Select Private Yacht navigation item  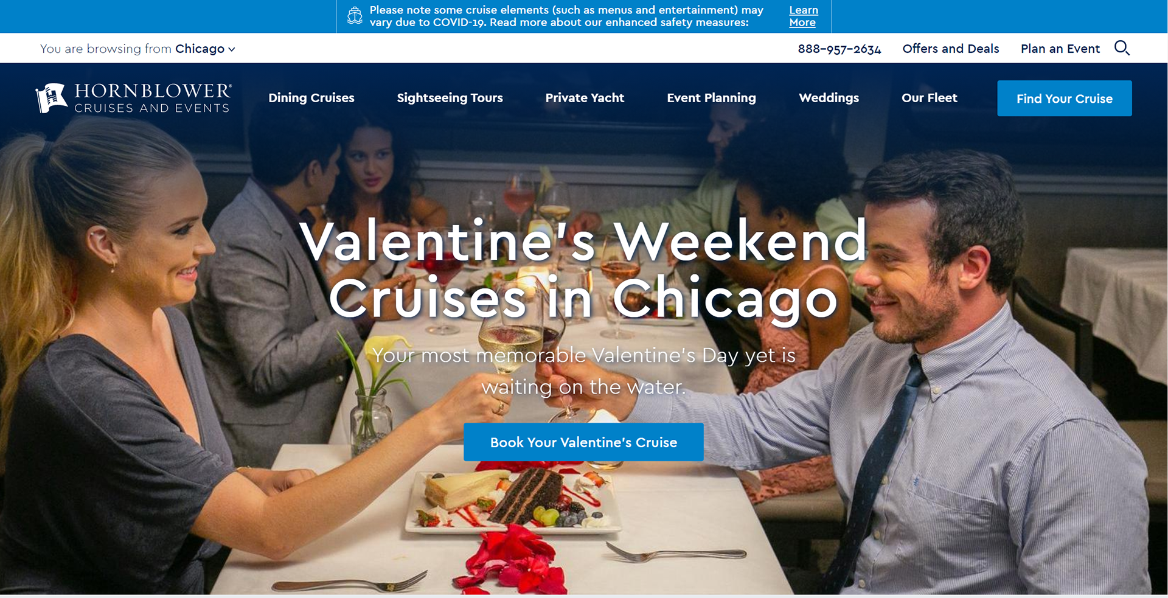pos(585,98)
